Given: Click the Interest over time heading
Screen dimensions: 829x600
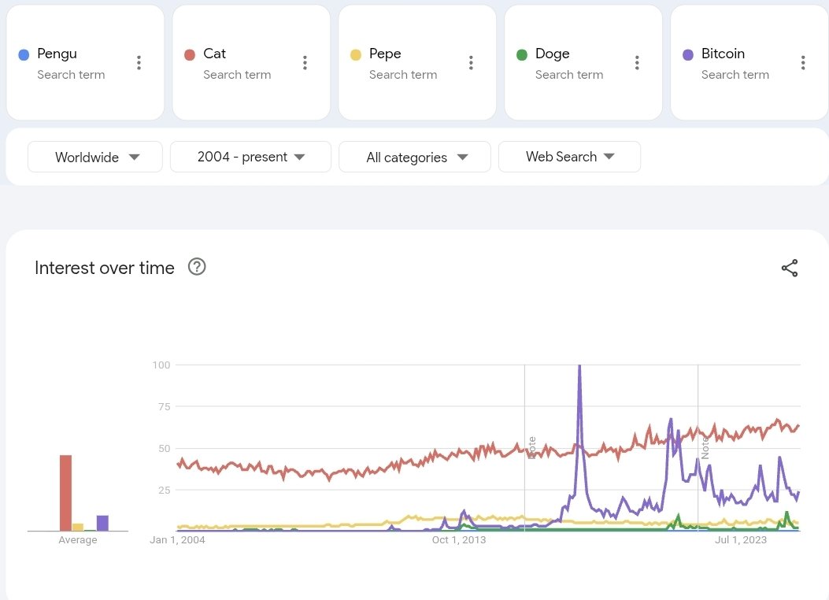Looking at the screenshot, I should click(104, 268).
